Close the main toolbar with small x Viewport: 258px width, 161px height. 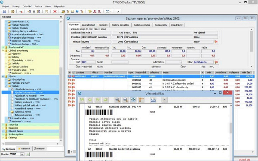[118, 12]
